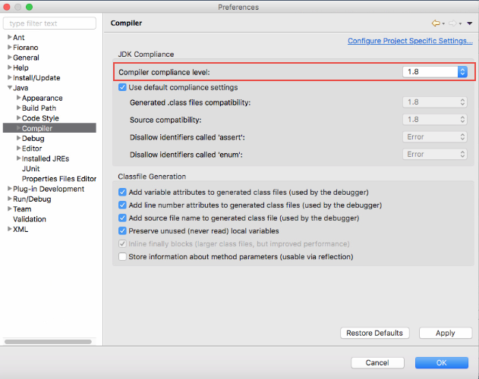Enable Store information about method parameters
Screen dimensions: 479x379
point(122,257)
